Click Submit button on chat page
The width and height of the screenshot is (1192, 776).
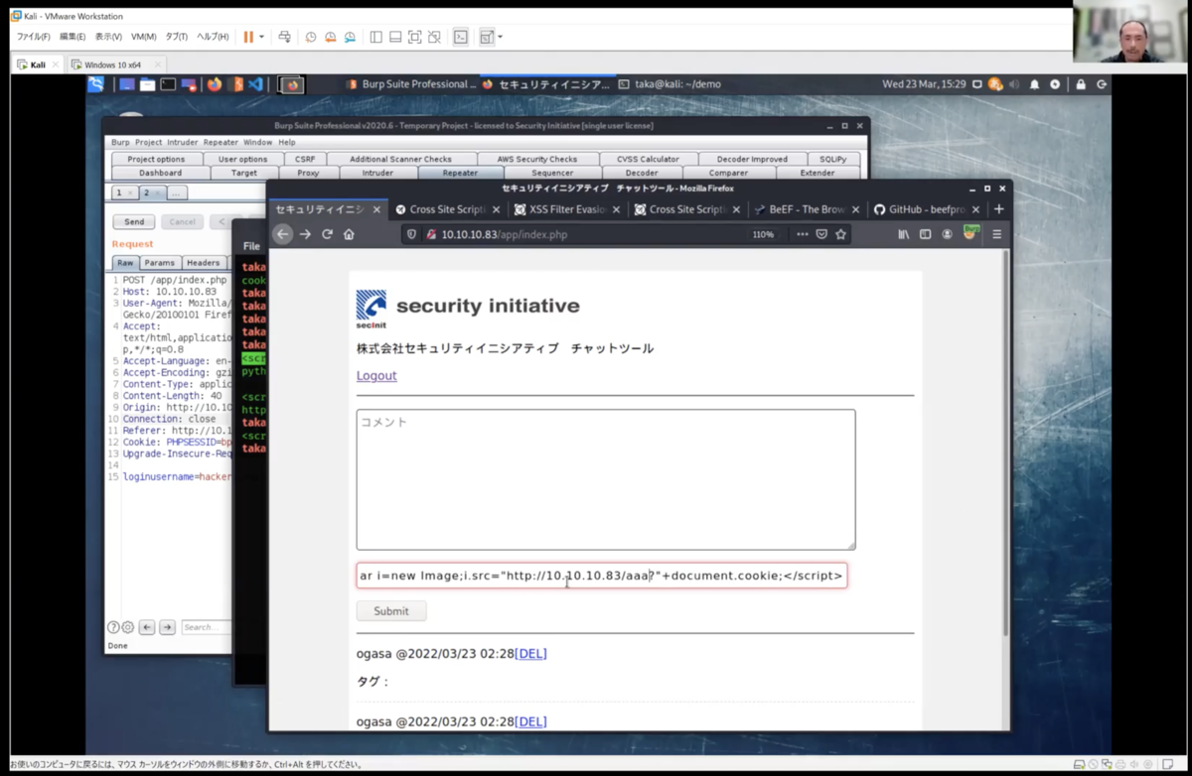[x=391, y=611]
